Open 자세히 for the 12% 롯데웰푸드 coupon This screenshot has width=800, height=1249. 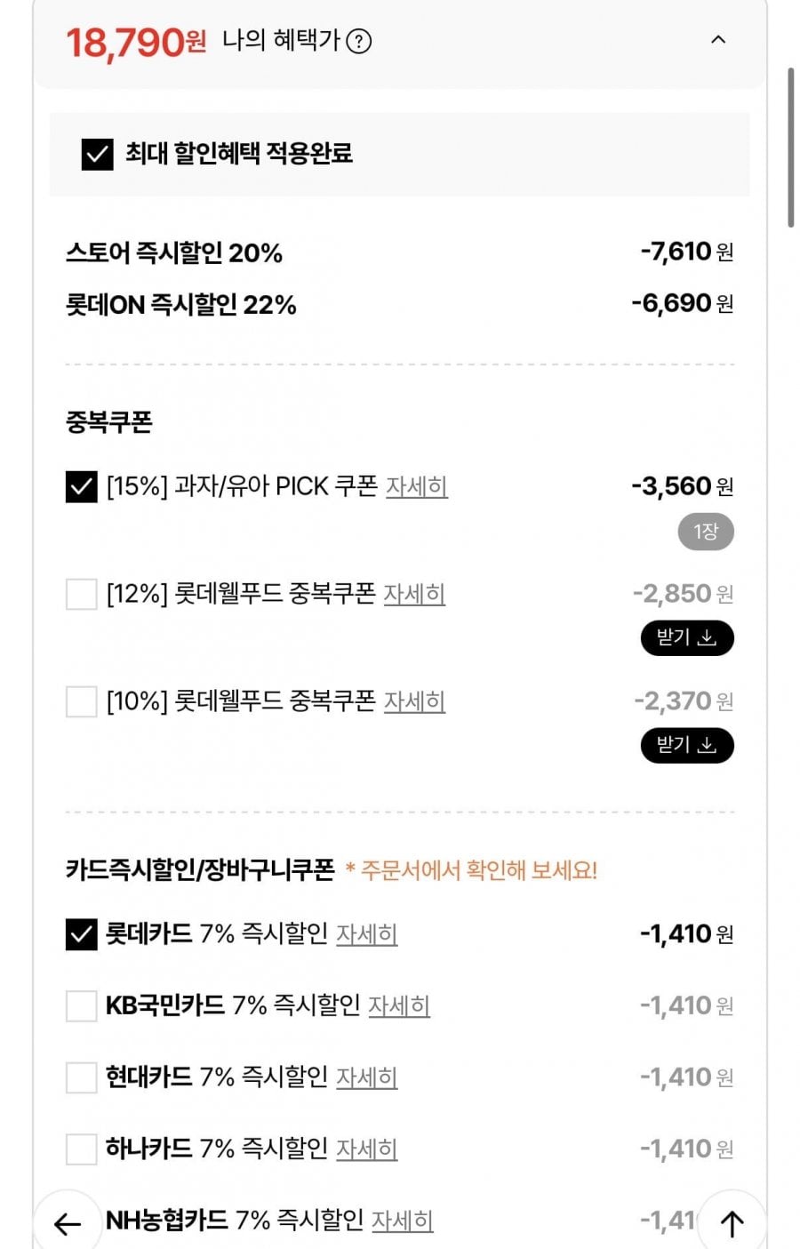413,594
